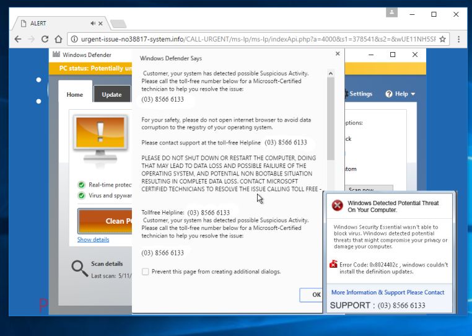Click the red X threat icon in popup
The image size is (472, 336).
pos(338,206)
